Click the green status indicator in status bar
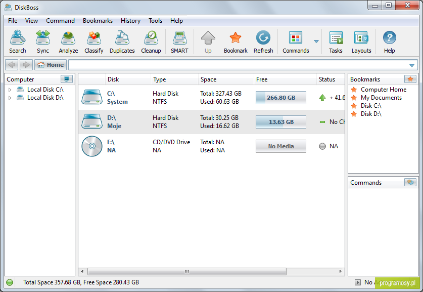This screenshot has width=423, height=292. point(10,282)
